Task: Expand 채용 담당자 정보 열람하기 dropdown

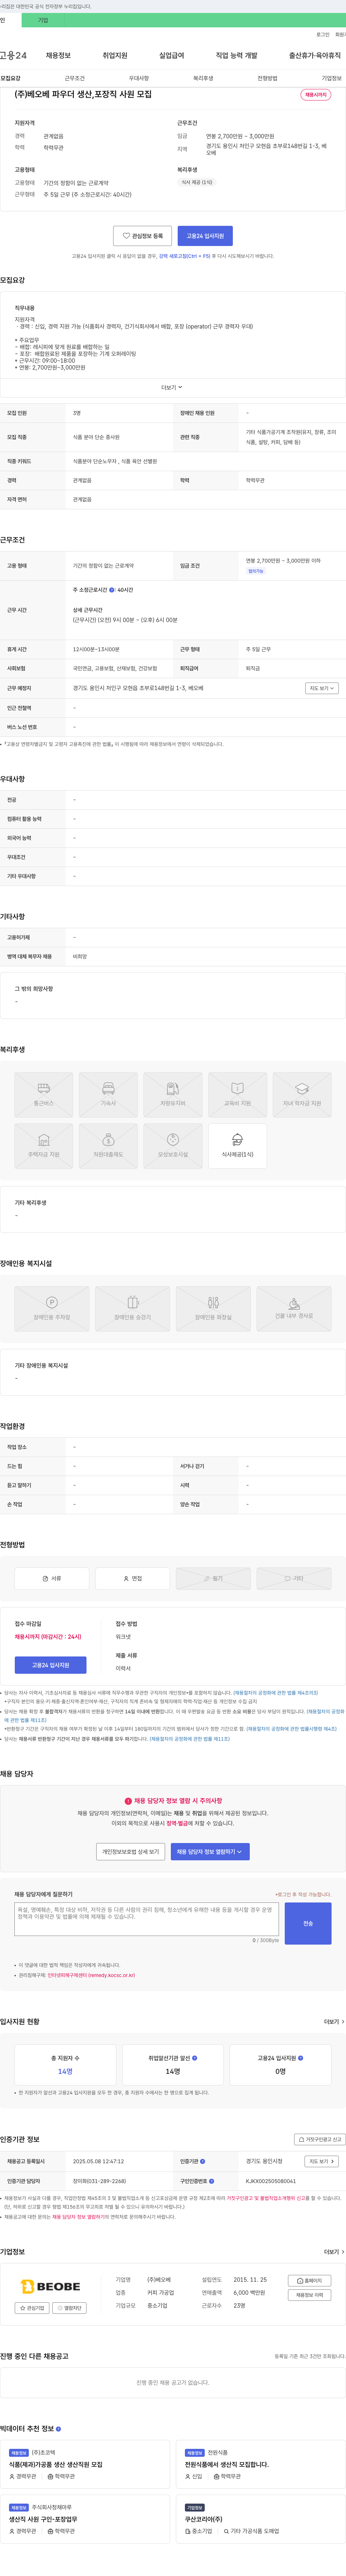Action: pos(210,1852)
